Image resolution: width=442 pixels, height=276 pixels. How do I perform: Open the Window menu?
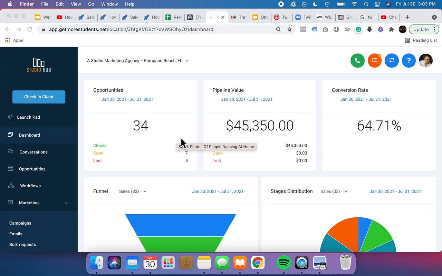tap(109, 4)
